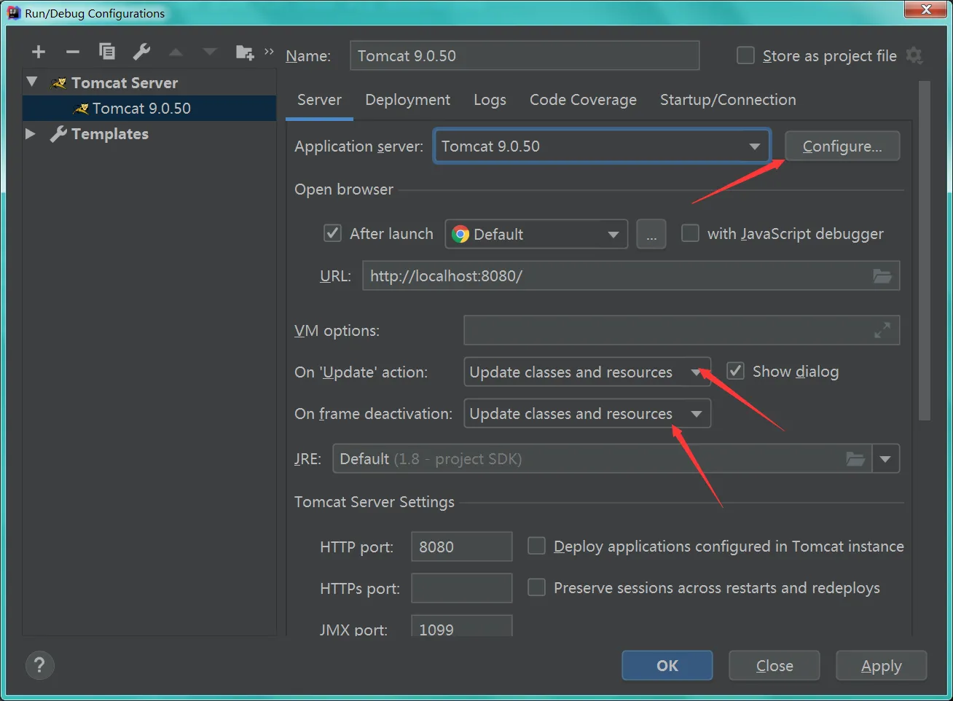Screen dimensions: 953x701
Task: Expand VM options field icon
Action: click(882, 330)
